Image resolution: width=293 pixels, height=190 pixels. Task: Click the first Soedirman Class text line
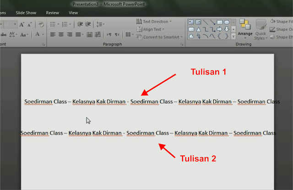point(152,101)
